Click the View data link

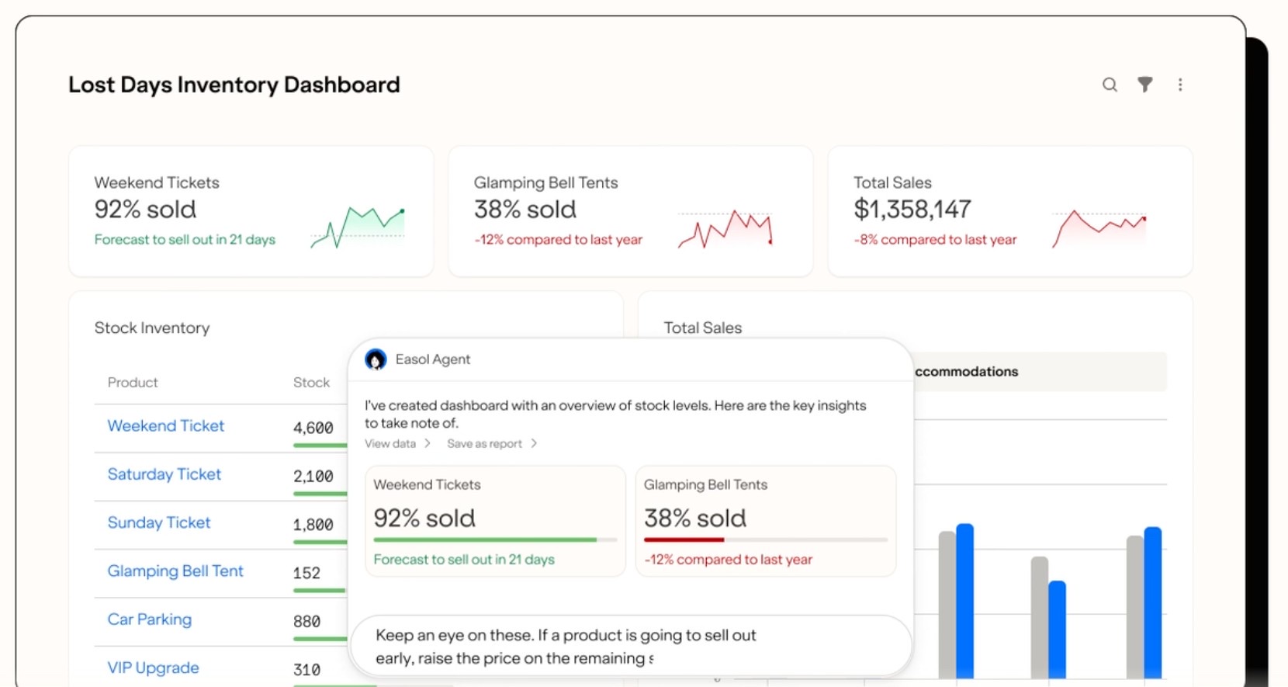point(390,444)
